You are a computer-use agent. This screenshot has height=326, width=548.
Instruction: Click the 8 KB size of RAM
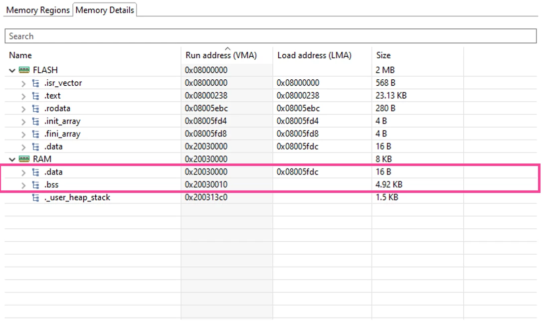(x=385, y=159)
